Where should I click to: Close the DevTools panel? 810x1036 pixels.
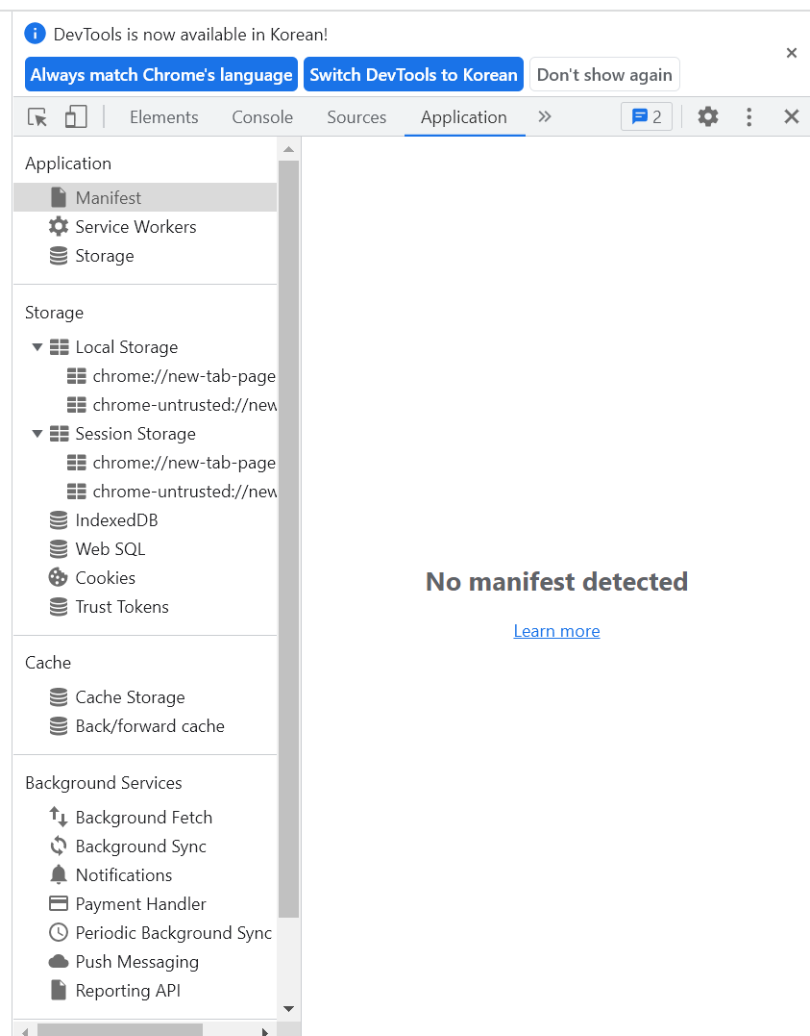[792, 117]
